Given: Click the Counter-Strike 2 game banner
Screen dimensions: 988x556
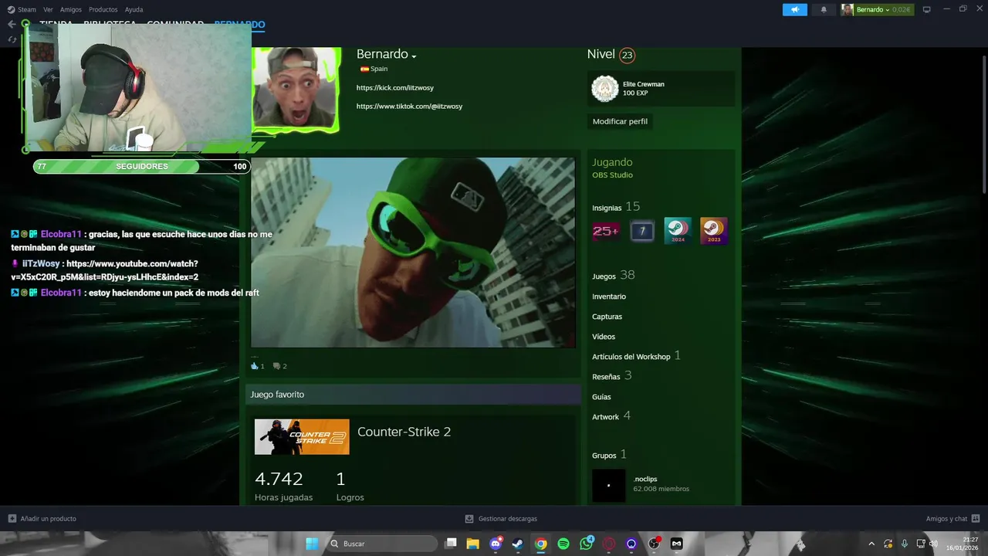Looking at the screenshot, I should 302,437.
